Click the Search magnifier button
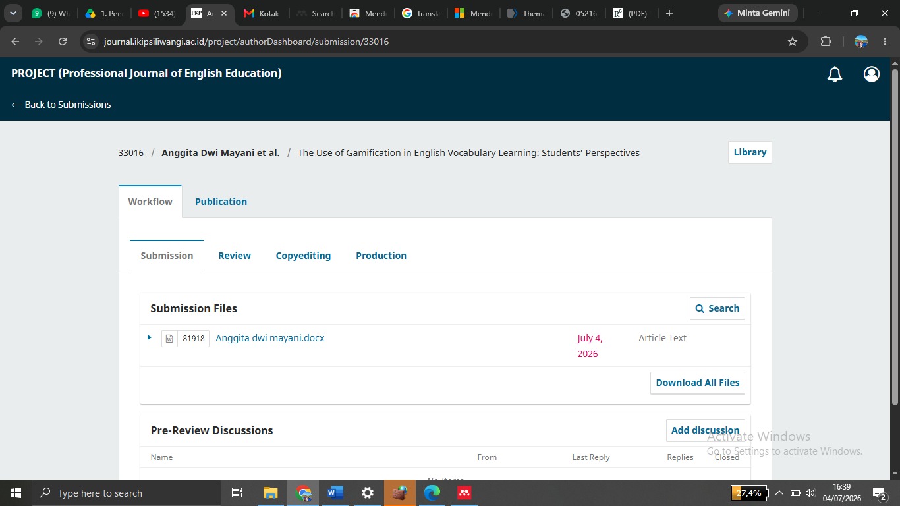This screenshot has height=506, width=900. click(717, 308)
